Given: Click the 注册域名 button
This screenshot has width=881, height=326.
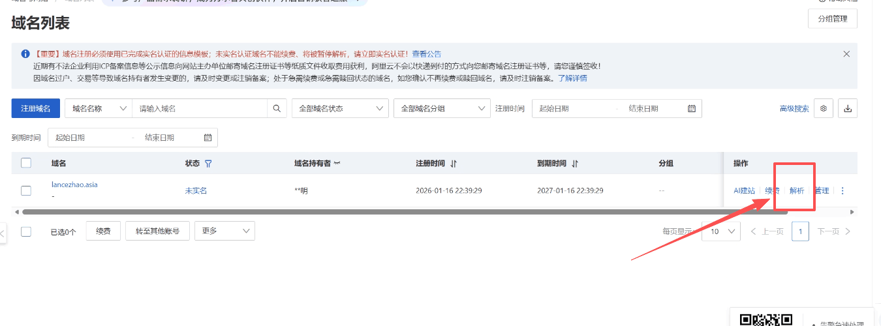Looking at the screenshot, I should coord(36,108).
